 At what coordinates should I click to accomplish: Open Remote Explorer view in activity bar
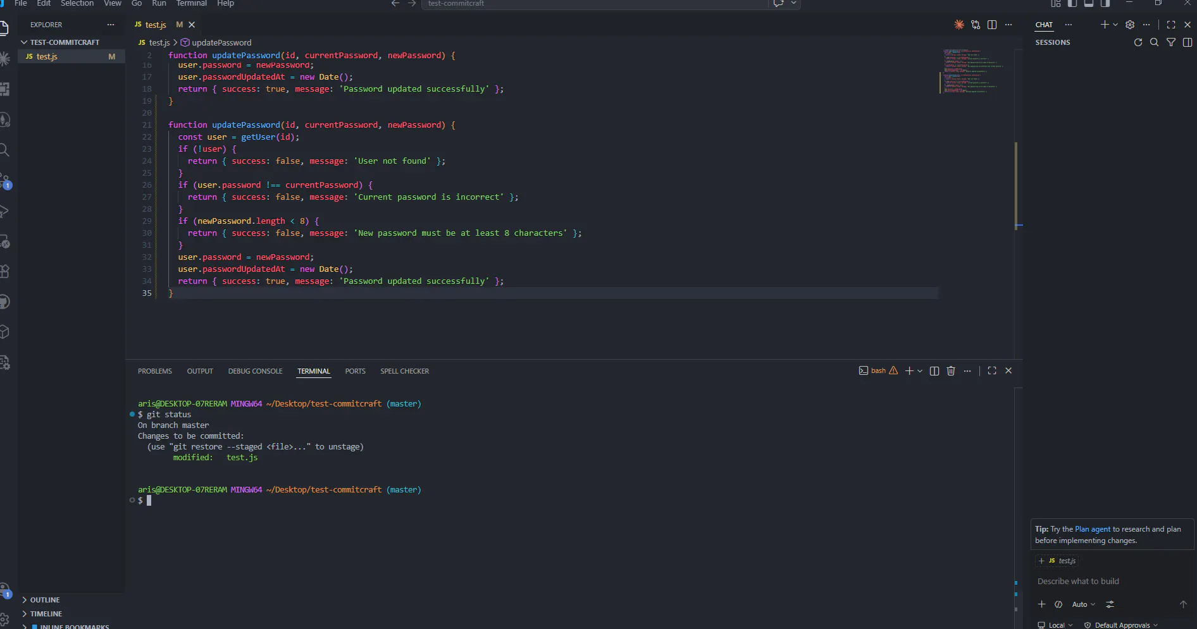coord(4,241)
